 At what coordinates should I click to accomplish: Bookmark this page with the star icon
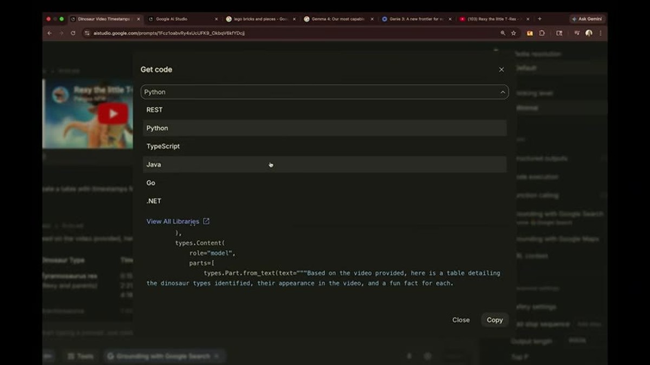(x=513, y=33)
